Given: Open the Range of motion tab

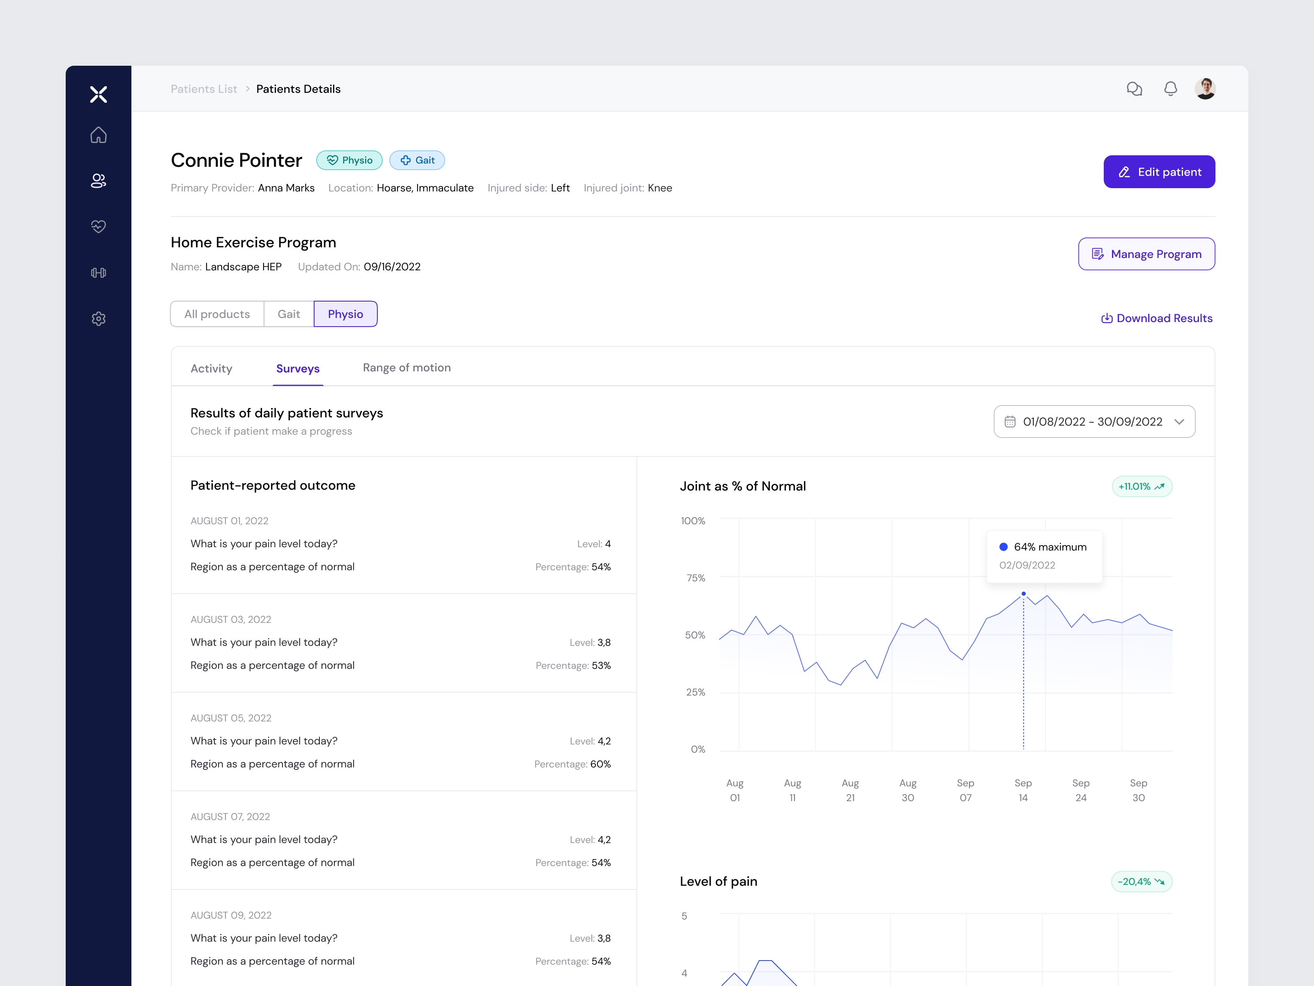Looking at the screenshot, I should tap(407, 367).
